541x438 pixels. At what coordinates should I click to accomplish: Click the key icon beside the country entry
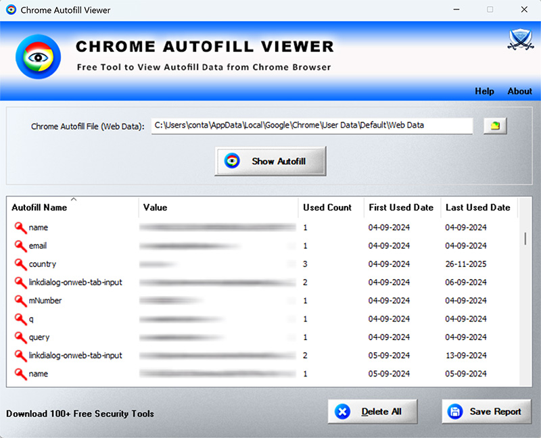20,264
